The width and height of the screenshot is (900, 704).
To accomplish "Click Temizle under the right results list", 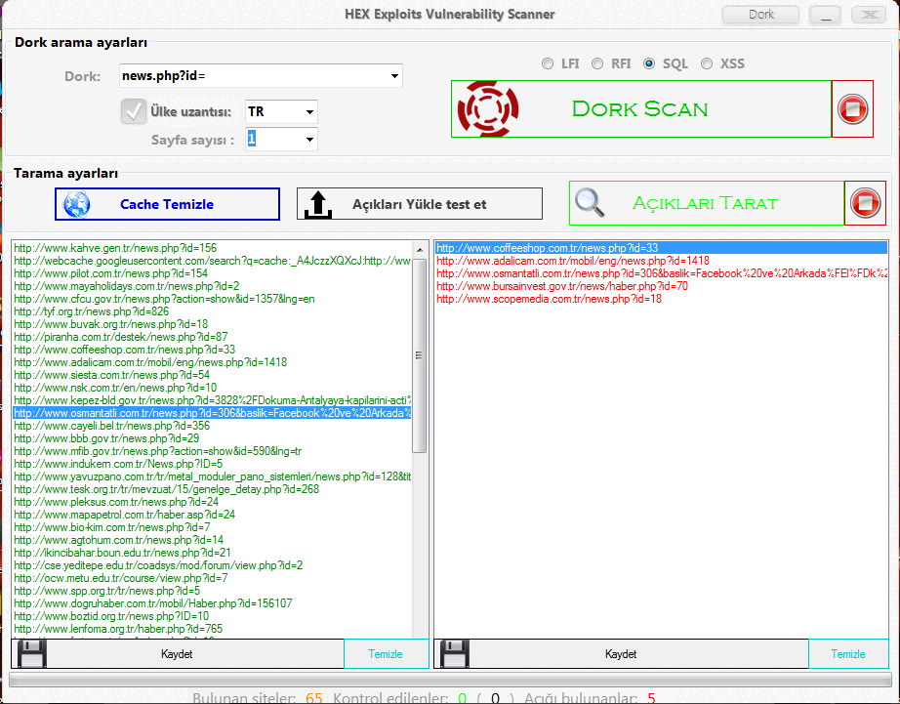I will pyautogui.click(x=848, y=654).
